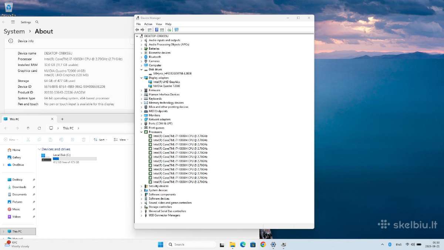Click the Forward arrow in Device Manager toolbar

coord(142,30)
